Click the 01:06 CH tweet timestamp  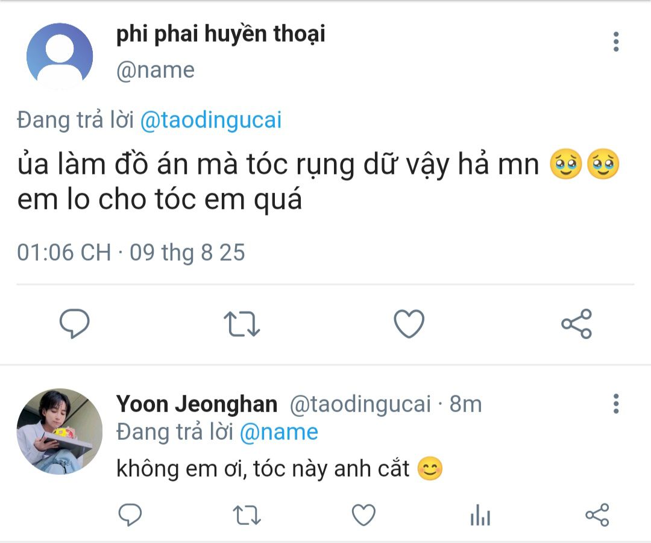[64, 252]
